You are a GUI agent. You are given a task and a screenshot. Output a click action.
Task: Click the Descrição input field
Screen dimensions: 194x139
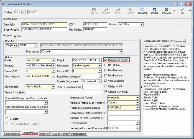coord(44,24)
